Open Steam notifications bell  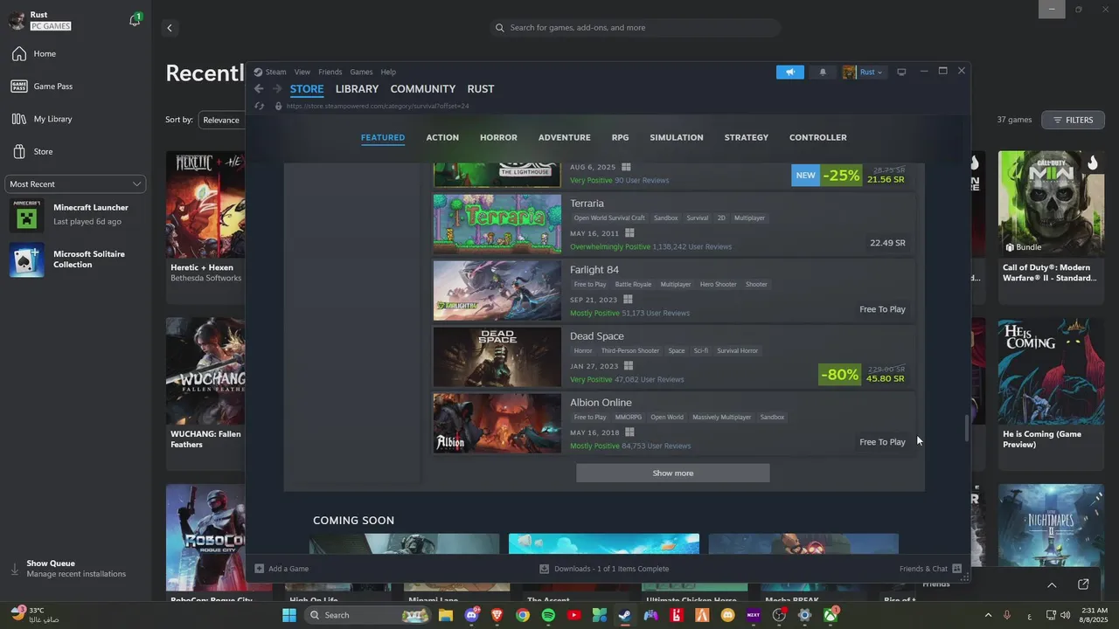pyautogui.click(x=823, y=72)
